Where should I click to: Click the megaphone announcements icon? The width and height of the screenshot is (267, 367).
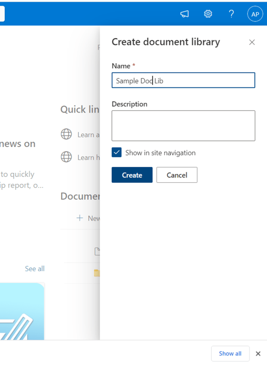tap(184, 14)
